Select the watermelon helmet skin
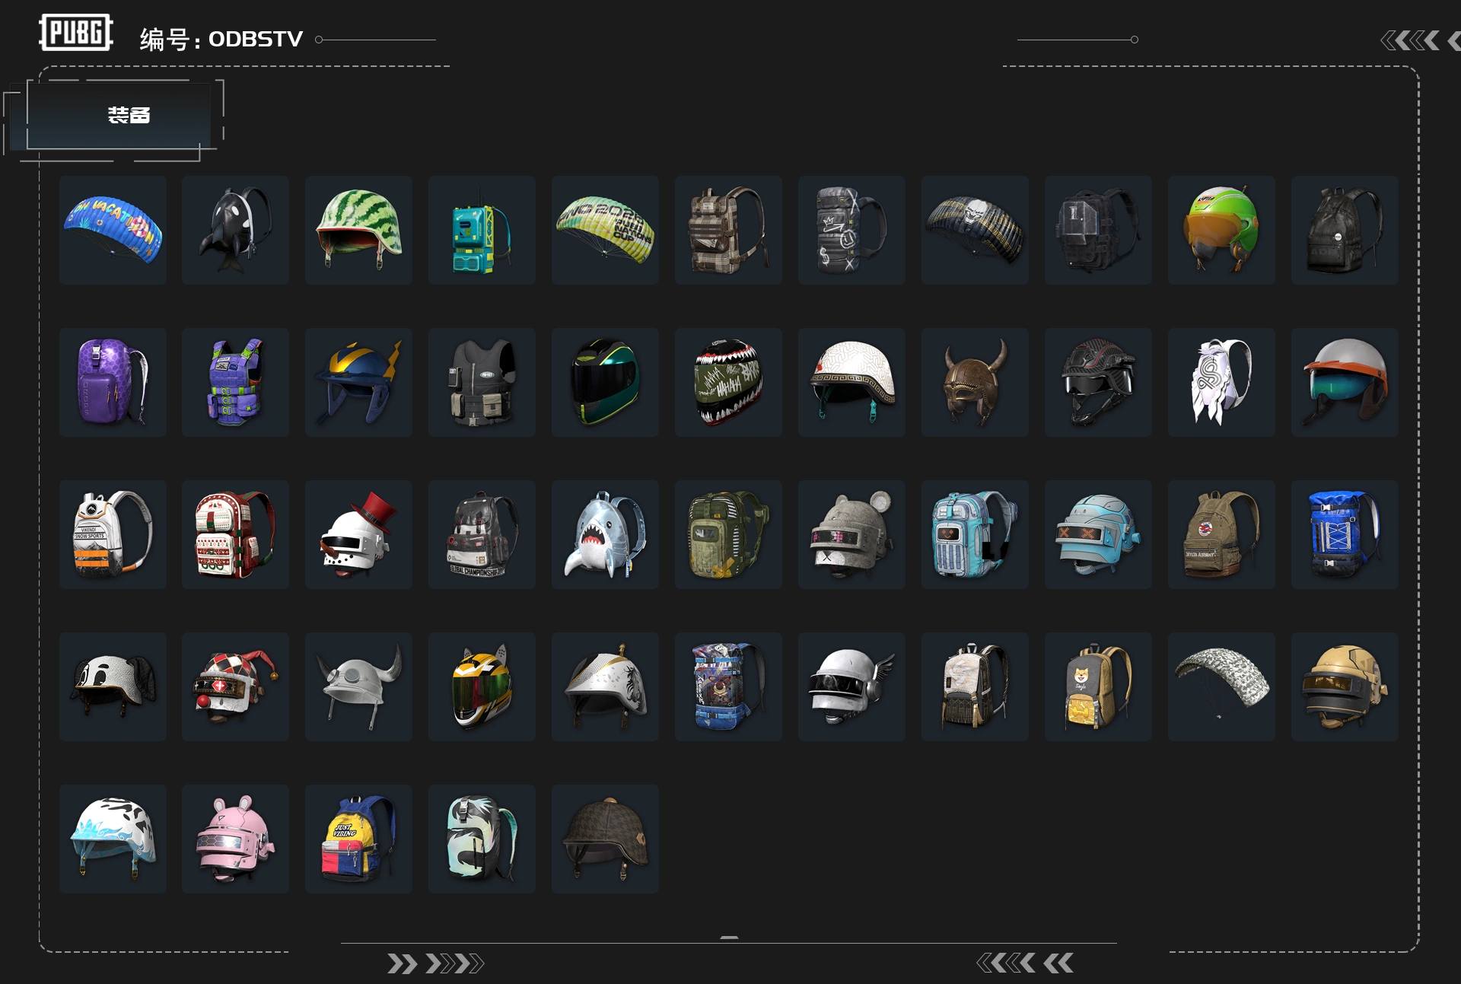The height and width of the screenshot is (984, 1461). (x=359, y=230)
